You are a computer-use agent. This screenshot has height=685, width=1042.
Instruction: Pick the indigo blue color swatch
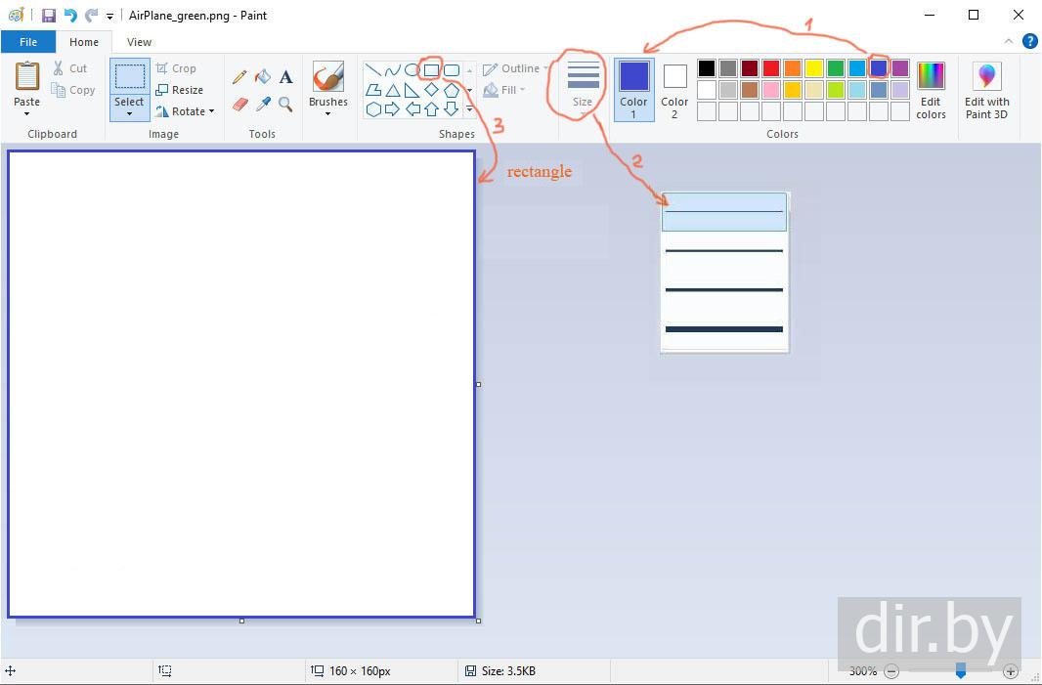coord(879,67)
